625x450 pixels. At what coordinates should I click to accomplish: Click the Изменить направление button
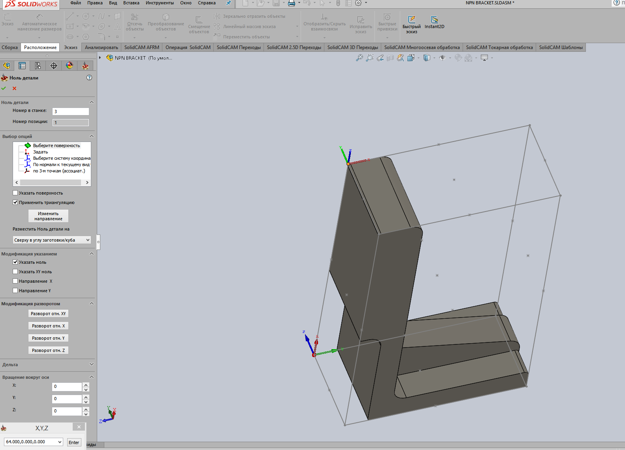[48, 216]
